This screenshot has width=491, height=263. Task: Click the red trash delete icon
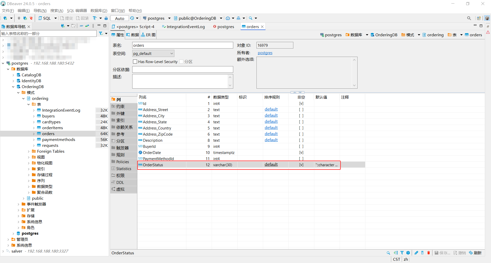[x=429, y=253]
